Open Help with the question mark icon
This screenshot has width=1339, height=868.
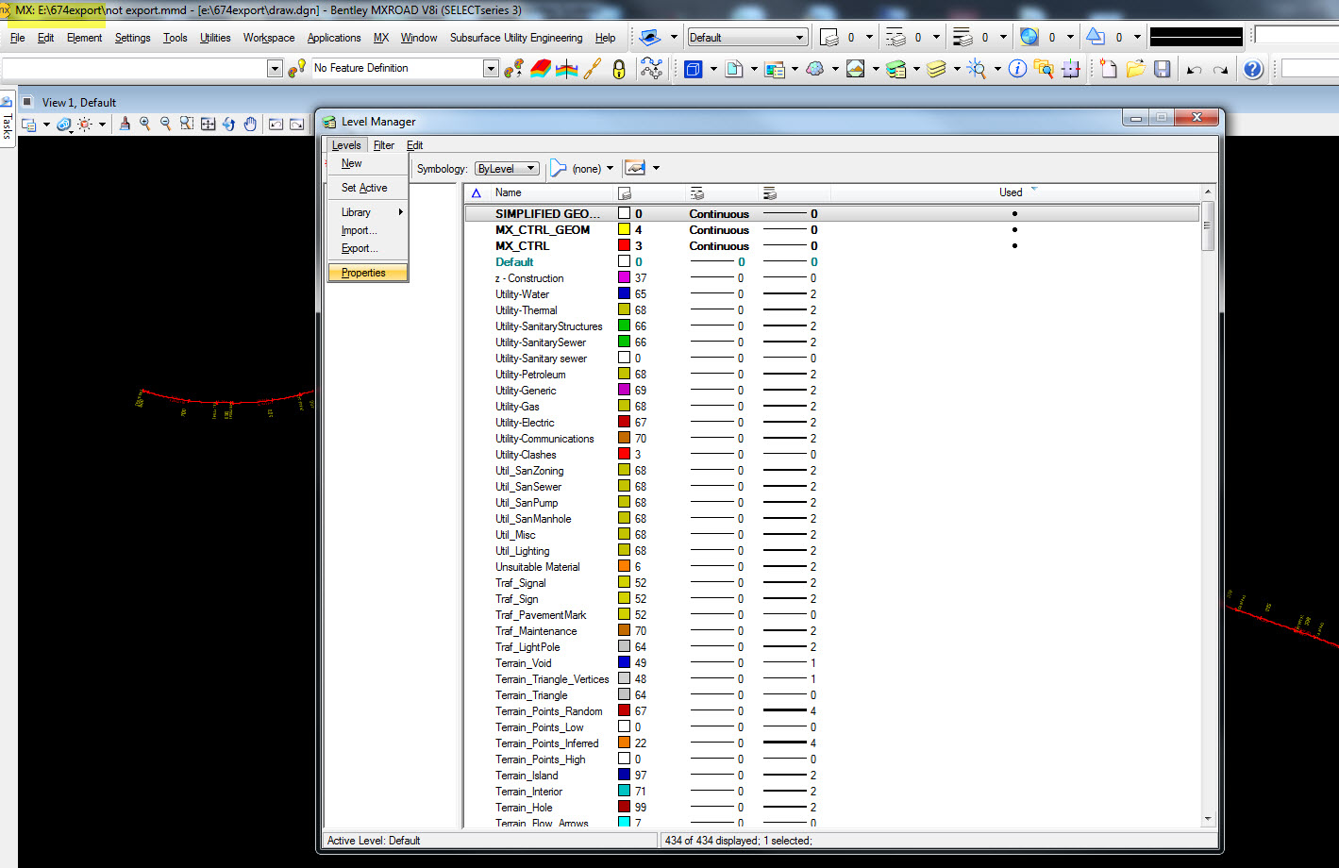point(1253,69)
